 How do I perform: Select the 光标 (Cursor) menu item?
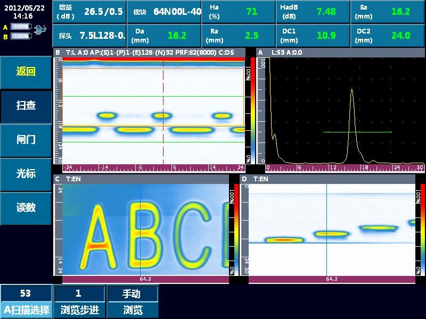coord(26,174)
